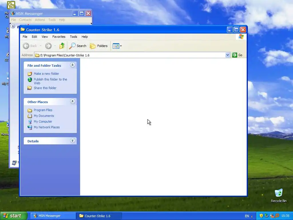The image size is (293, 220).
Task: Open the File menu in Explorer
Action: pos(25,37)
